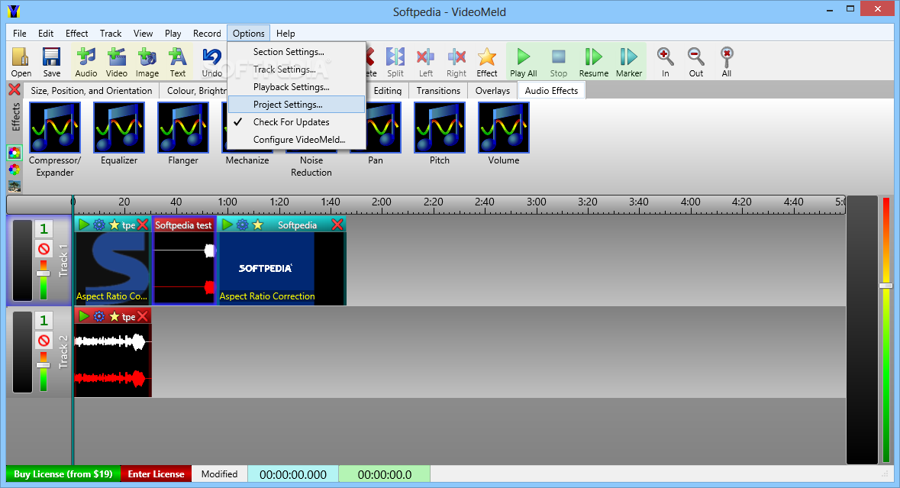Play the first tpe clip on Track 1

84,225
